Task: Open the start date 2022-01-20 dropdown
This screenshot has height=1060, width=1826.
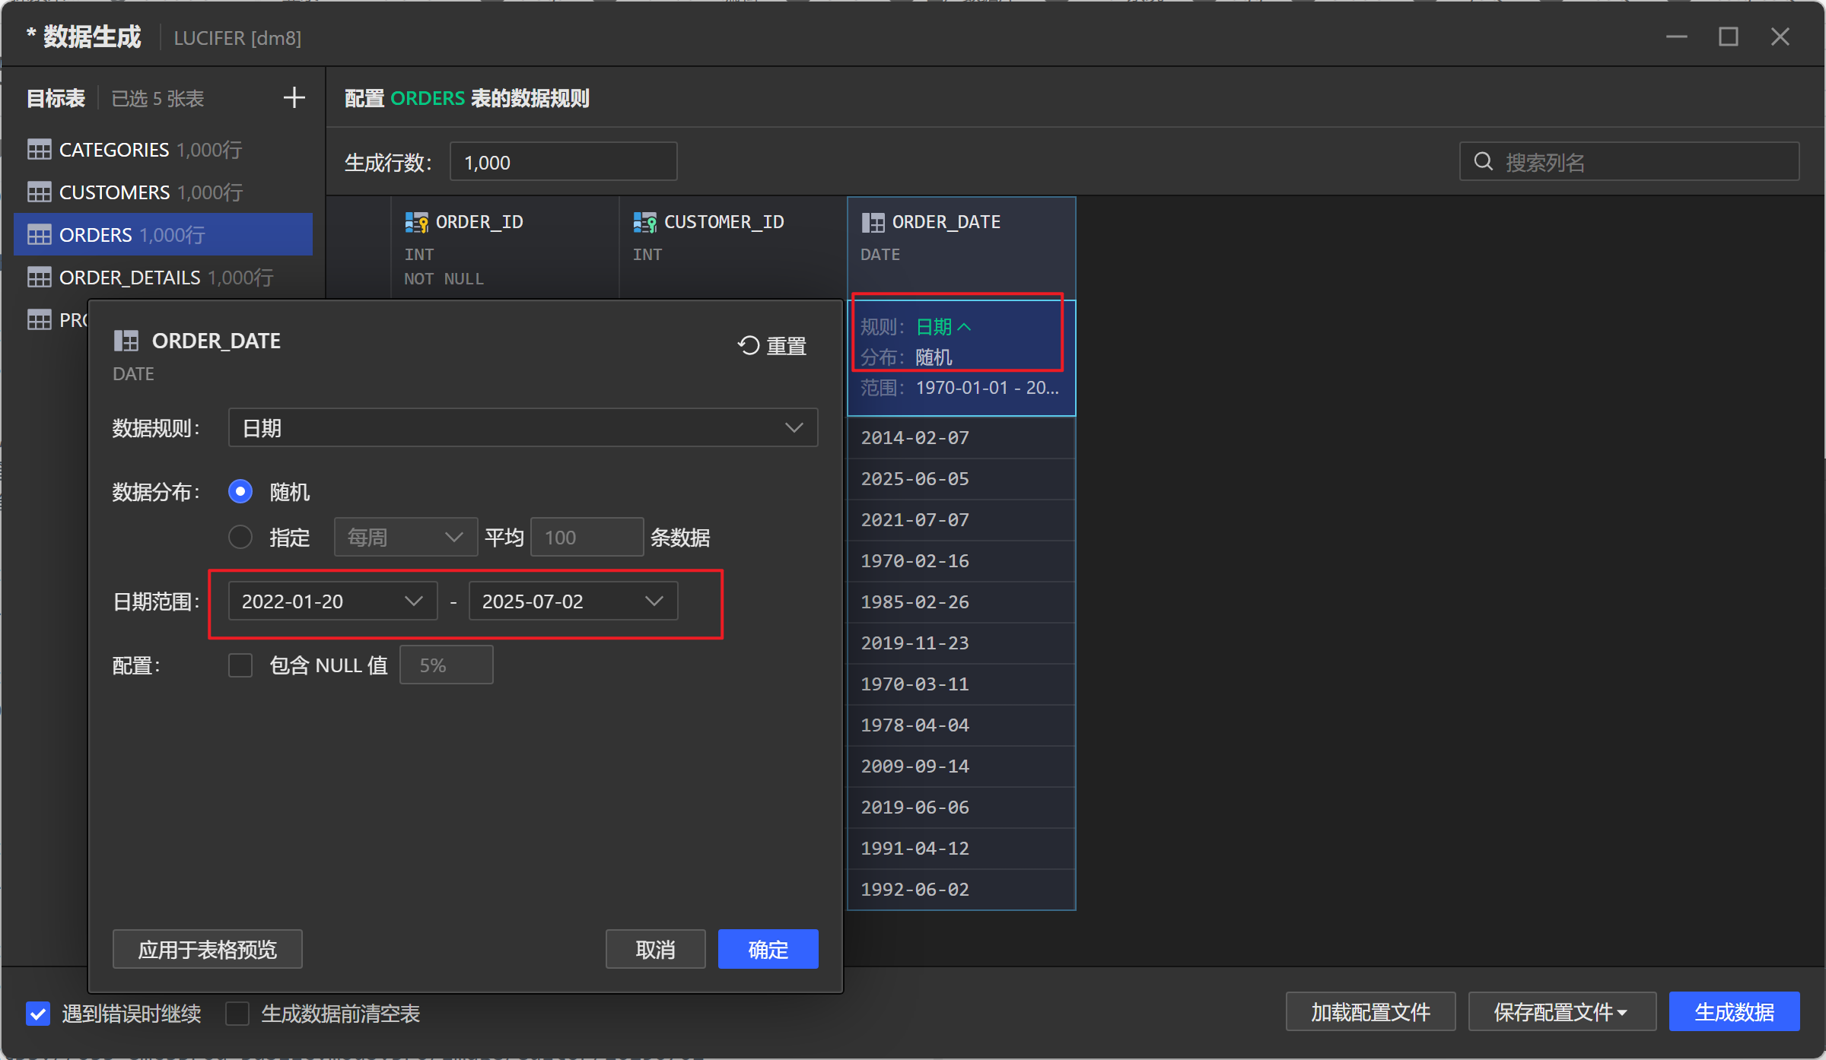Action: (332, 601)
